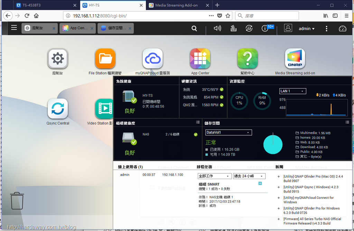Save page to Pocket icon
This screenshot has height=231, width=354.
click(220, 16)
